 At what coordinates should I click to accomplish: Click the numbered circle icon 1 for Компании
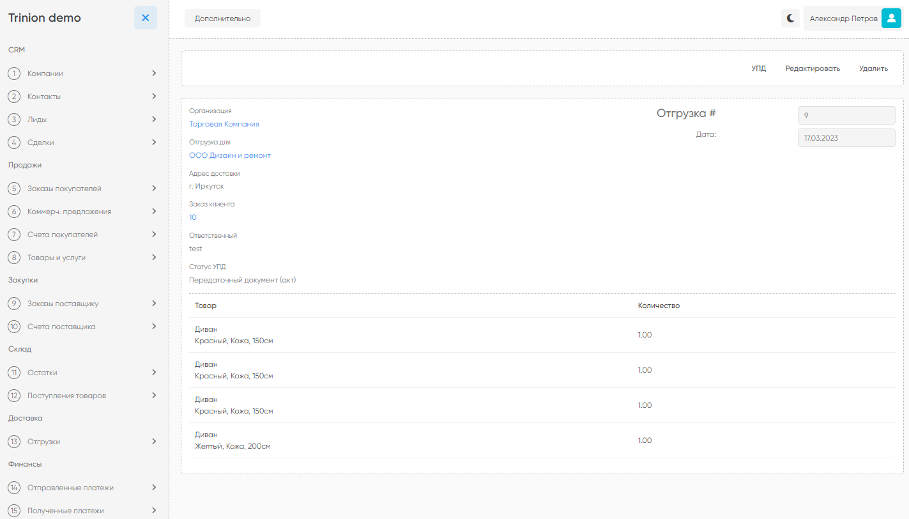pos(14,74)
